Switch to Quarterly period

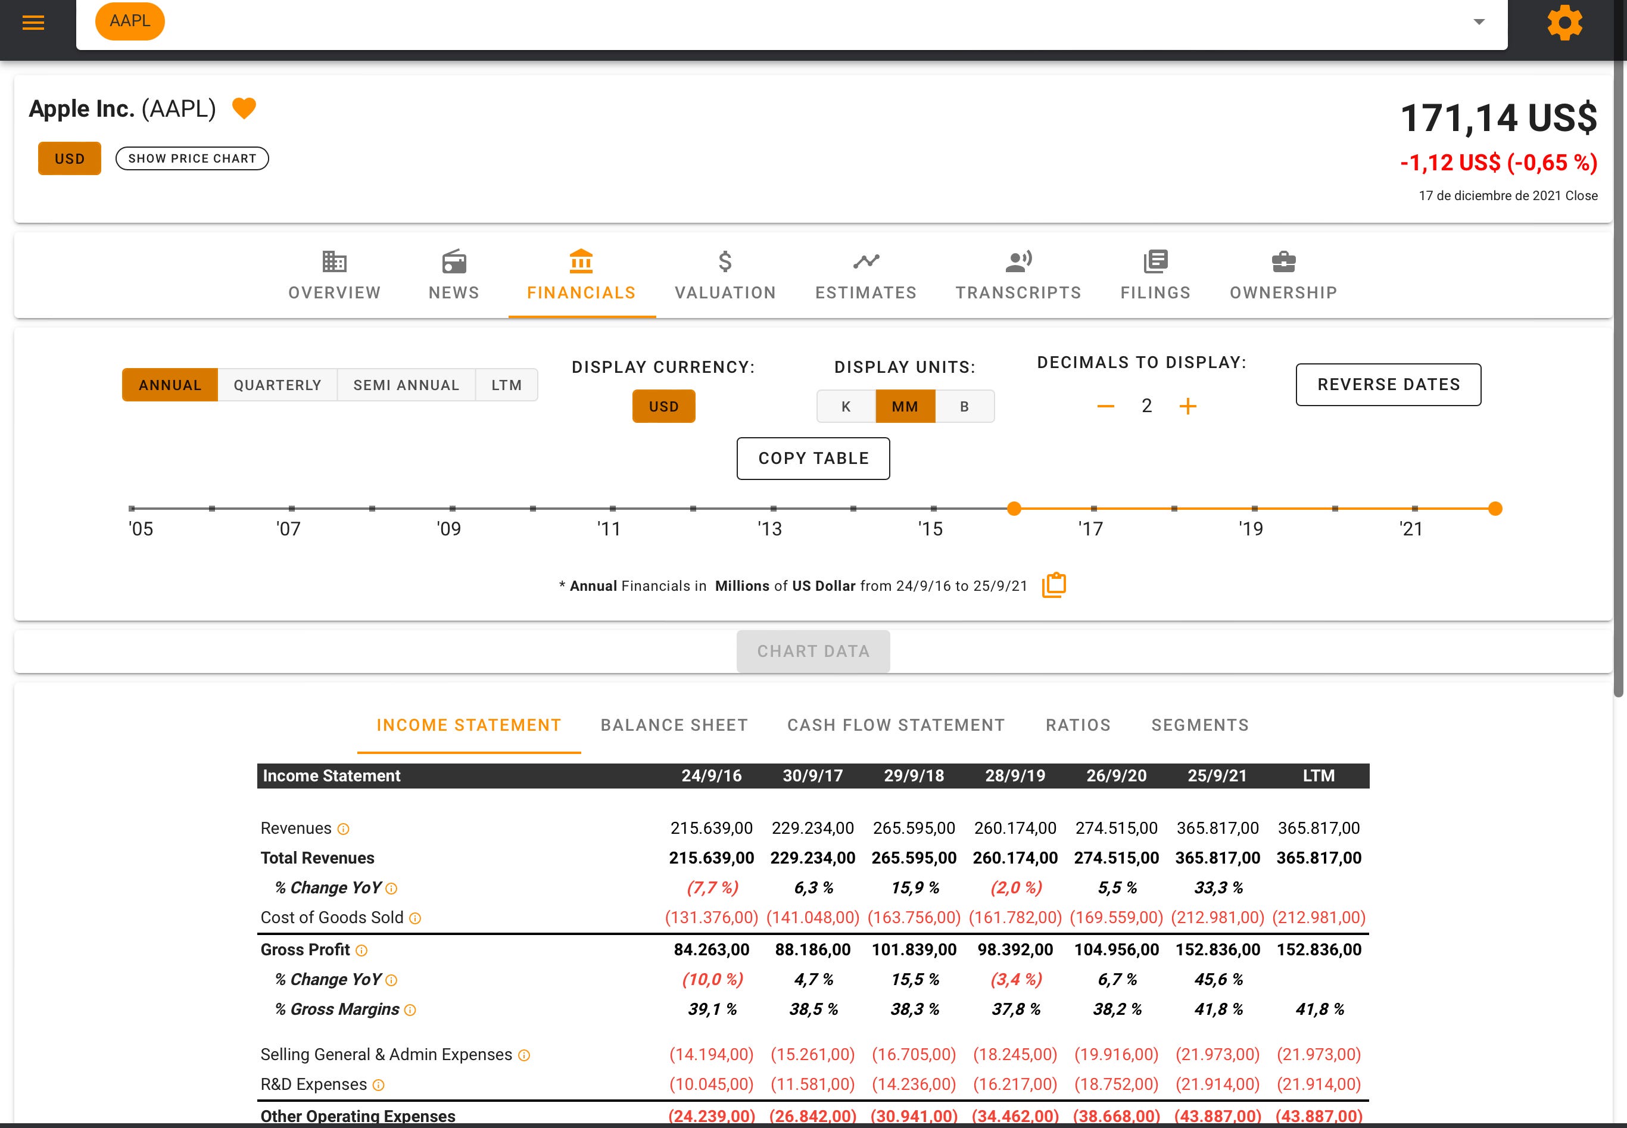277,385
